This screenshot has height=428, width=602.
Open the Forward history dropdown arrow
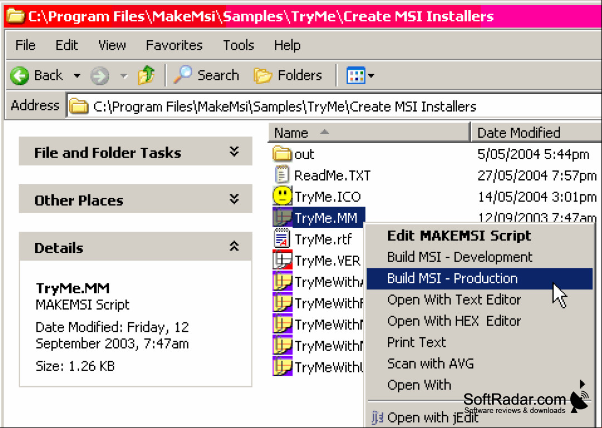click(x=124, y=76)
